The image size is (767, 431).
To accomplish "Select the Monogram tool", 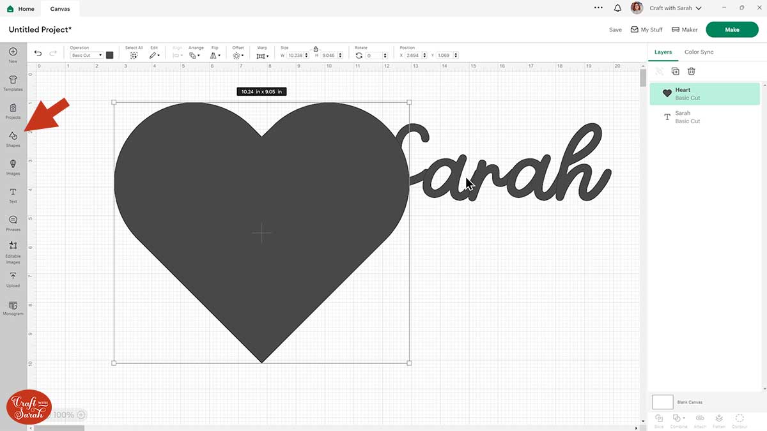I will (x=12, y=308).
